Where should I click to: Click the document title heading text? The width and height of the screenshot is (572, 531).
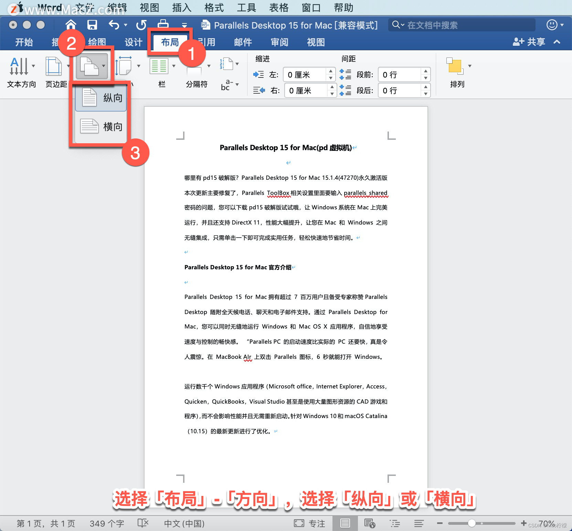[286, 148]
